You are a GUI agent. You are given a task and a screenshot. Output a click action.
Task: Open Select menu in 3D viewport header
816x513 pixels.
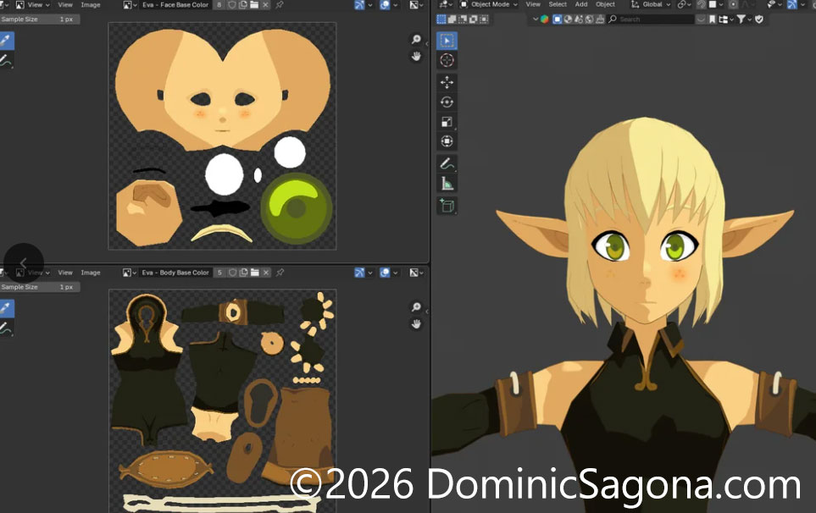click(x=558, y=4)
